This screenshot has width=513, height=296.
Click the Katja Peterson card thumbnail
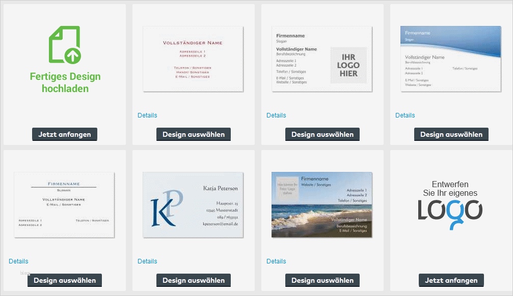(193, 204)
